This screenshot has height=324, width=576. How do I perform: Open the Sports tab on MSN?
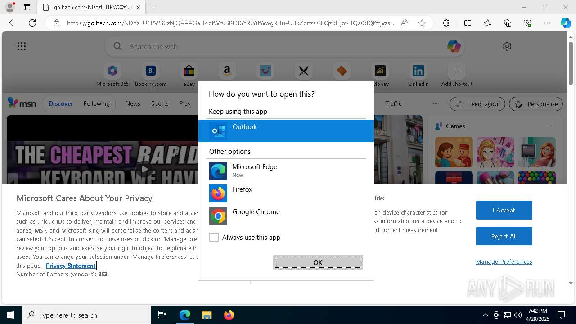coord(160,103)
